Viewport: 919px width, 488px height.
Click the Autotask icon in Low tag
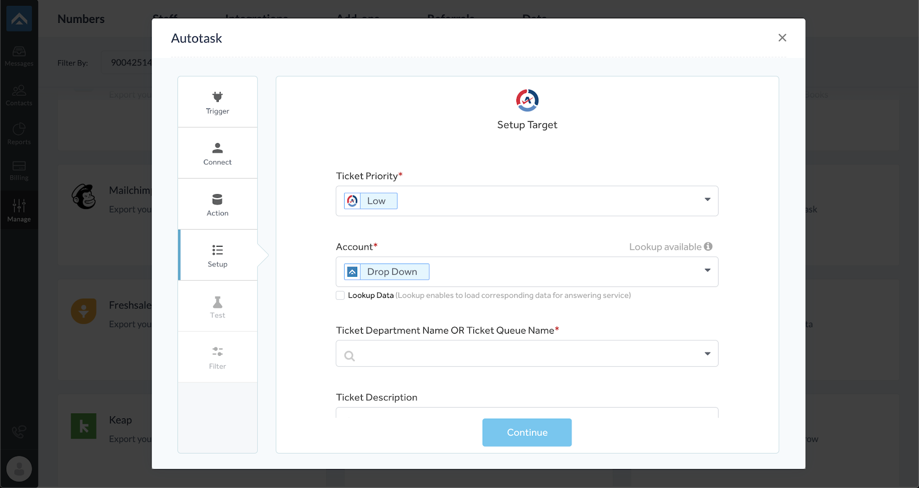pos(353,201)
